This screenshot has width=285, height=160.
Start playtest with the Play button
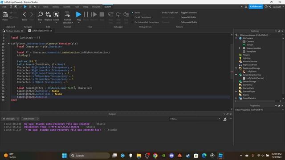(78, 15)
